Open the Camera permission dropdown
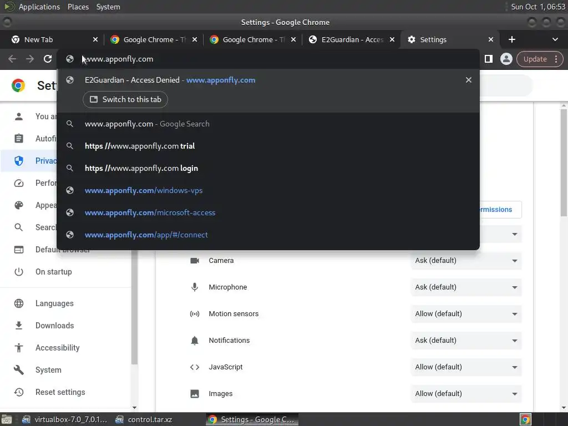Screen dimensions: 568x426 click(x=466, y=261)
